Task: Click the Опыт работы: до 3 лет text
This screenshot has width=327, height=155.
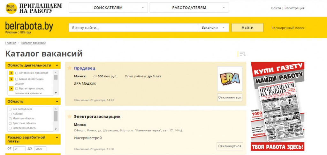Action: click(x=143, y=76)
